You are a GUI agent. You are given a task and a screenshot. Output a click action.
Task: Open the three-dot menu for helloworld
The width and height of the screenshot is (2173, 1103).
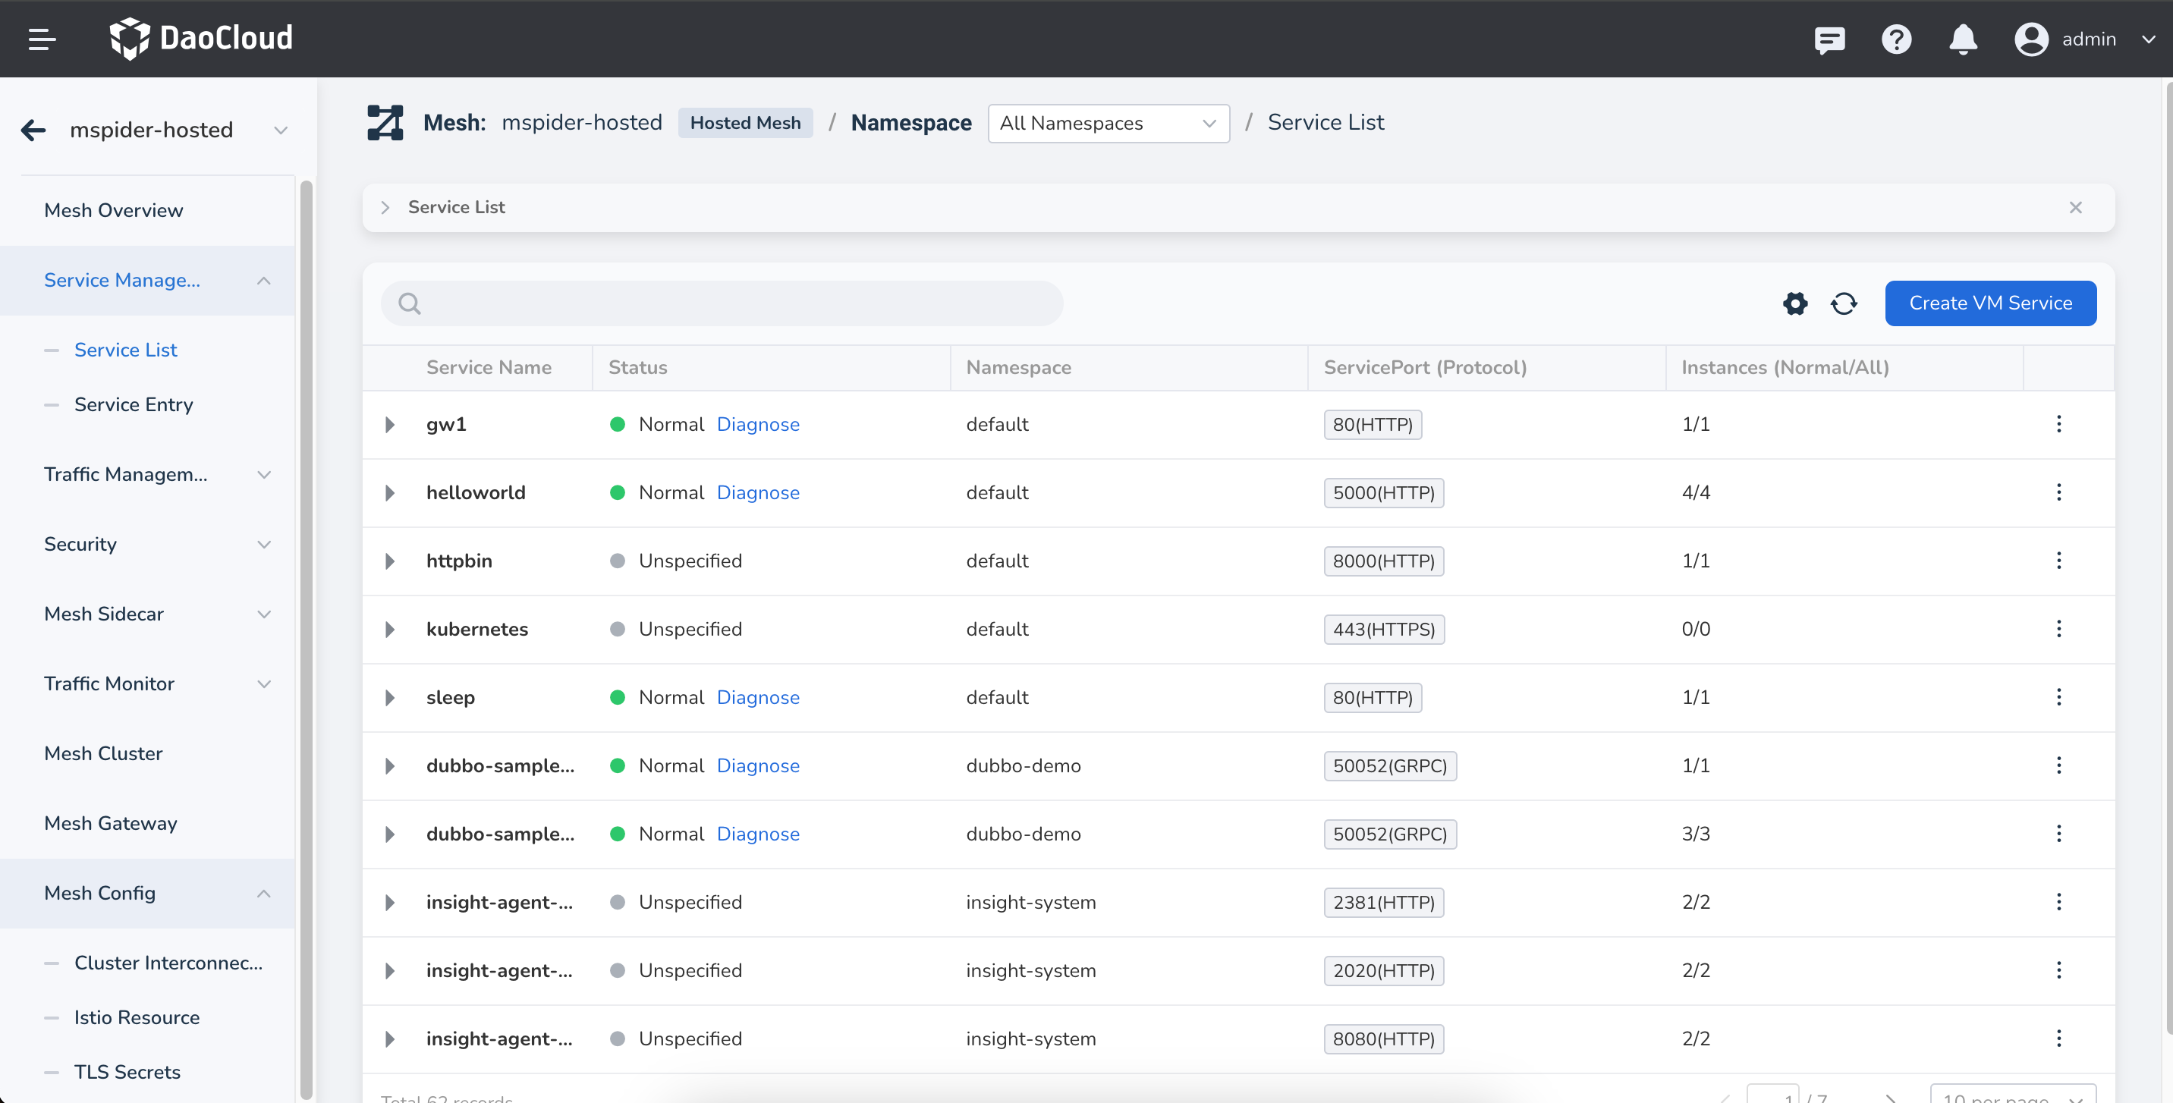[2058, 492]
